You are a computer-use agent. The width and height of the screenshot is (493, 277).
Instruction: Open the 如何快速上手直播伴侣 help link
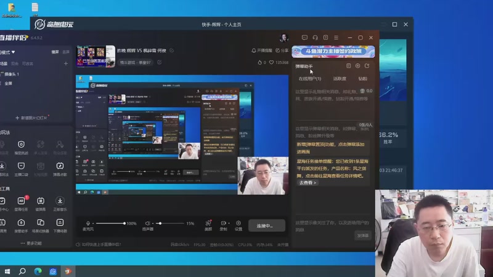98,244
